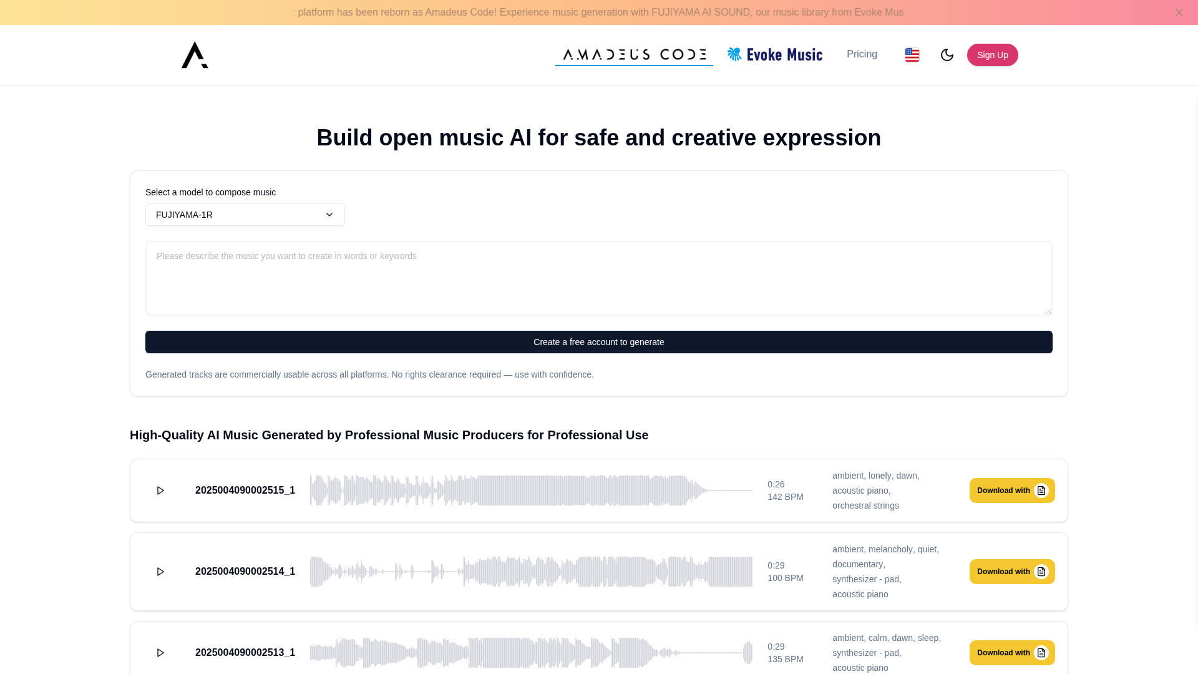This screenshot has height=674, width=1198.
Task: Seek within the first track's waveform
Action: 530,491
